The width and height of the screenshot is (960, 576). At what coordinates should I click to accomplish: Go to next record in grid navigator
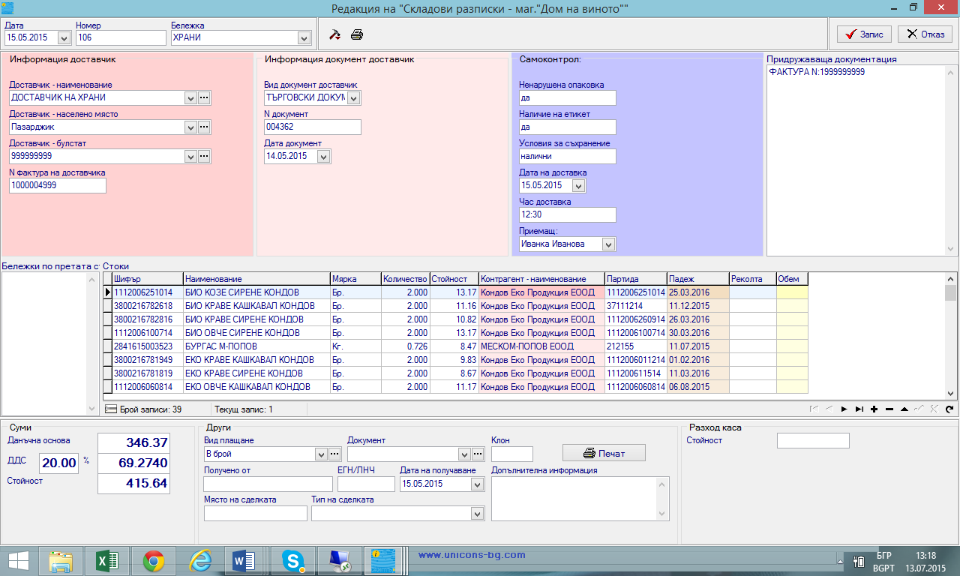click(x=844, y=409)
